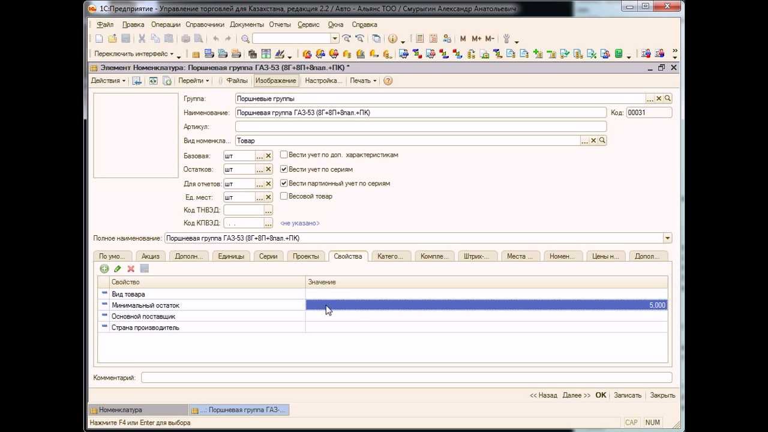Switch to the Единицы tab
Viewport: 768px width, 432px height.
tap(231, 256)
